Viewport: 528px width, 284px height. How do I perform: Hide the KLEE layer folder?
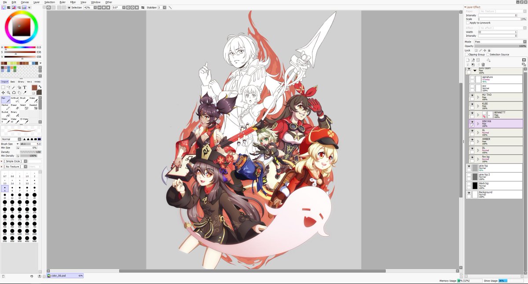click(x=472, y=104)
